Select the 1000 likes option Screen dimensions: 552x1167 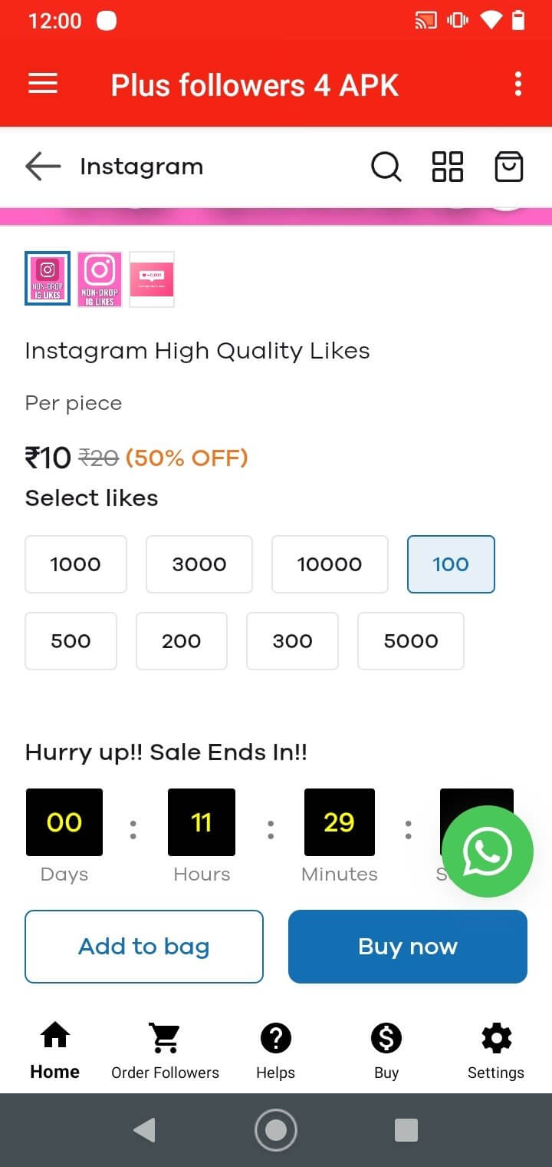click(76, 564)
